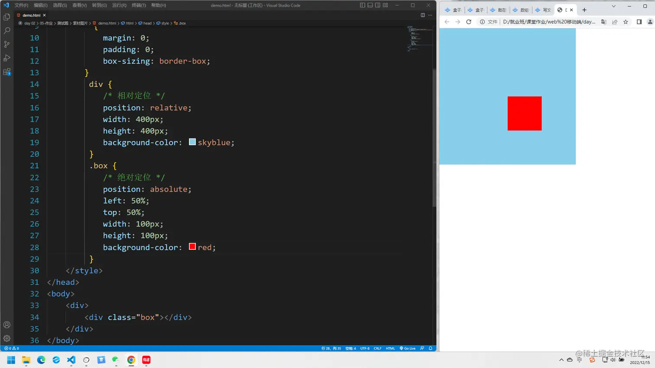Open the 转到(G) menu
This screenshot has height=368, width=655.
(99, 5)
